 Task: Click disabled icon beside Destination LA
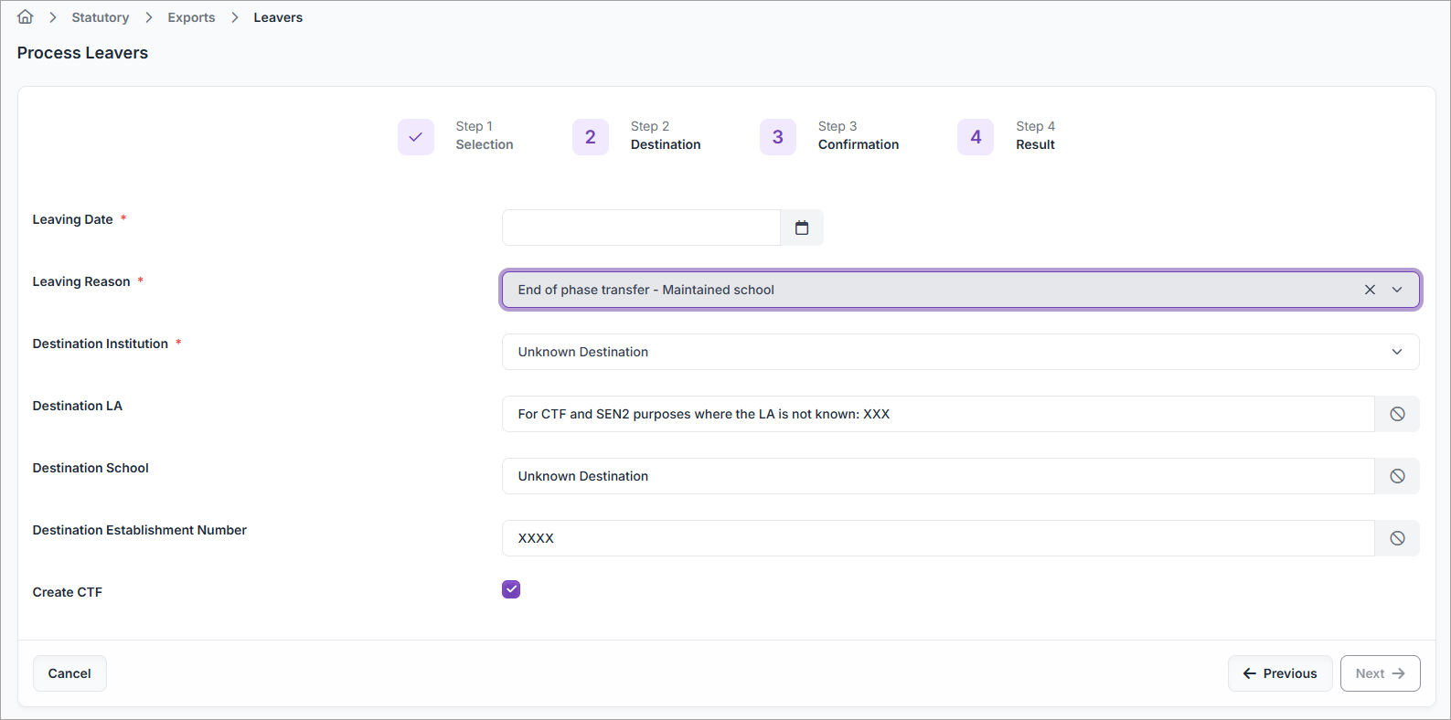(x=1397, y=414)
